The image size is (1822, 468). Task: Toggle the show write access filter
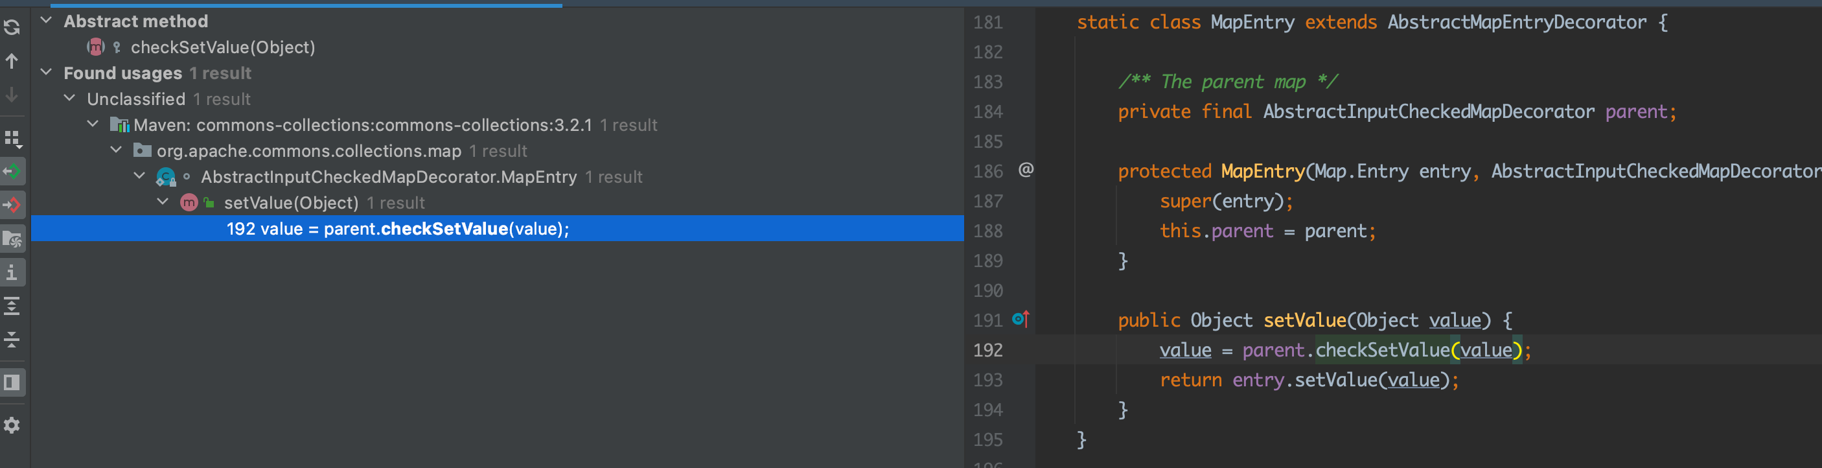pos(12,205)
